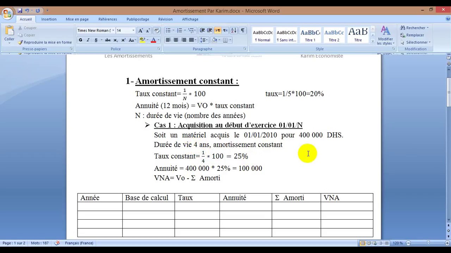
Task: Open the Révision tab
Action: pyautogui.click(x=165, y=19)
